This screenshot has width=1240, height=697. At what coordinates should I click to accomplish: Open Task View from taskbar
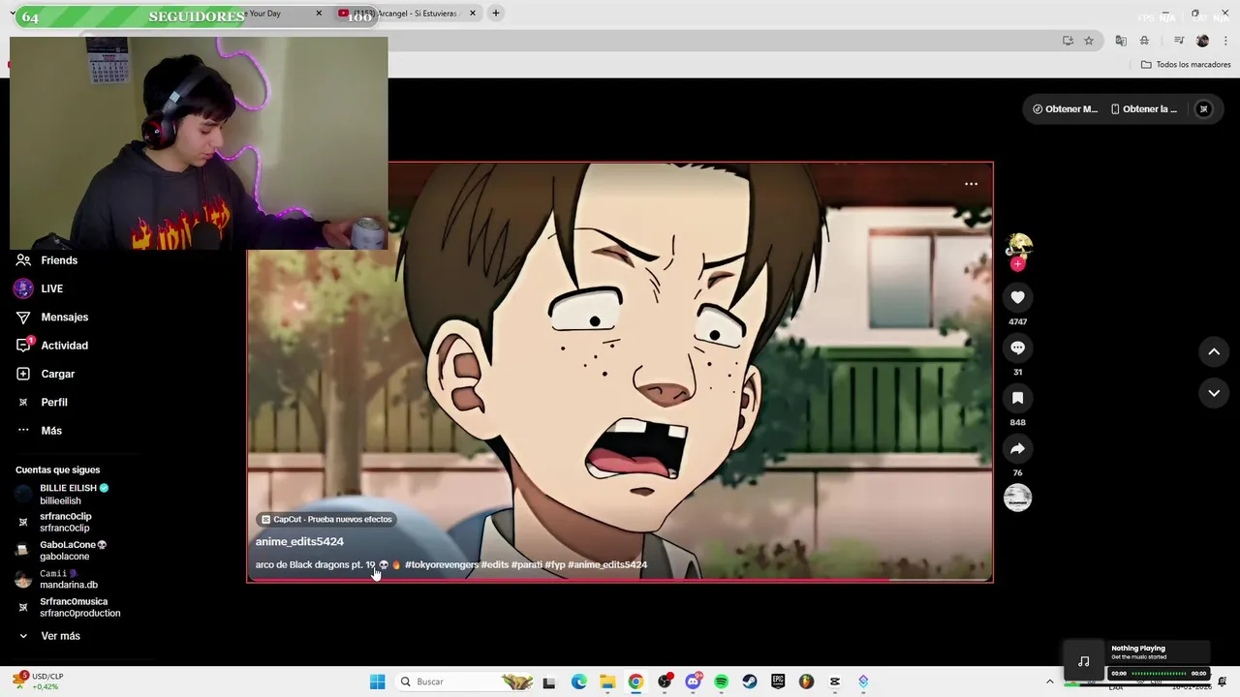click(x=549, y=682)
